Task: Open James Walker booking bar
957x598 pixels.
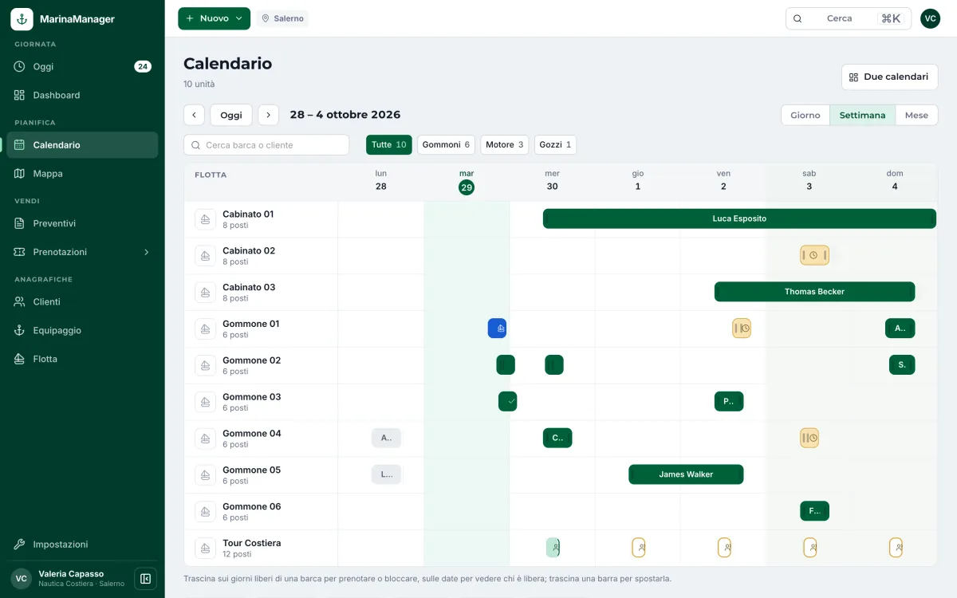Action: tap(686, 474)
